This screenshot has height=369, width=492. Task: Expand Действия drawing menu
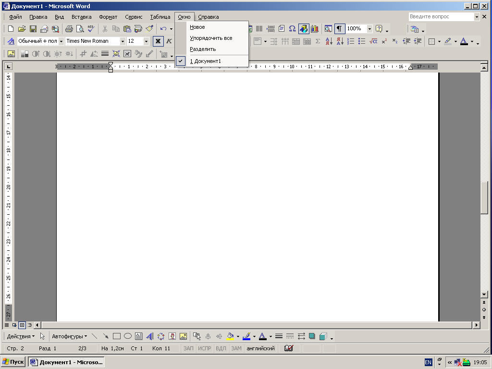21,336
